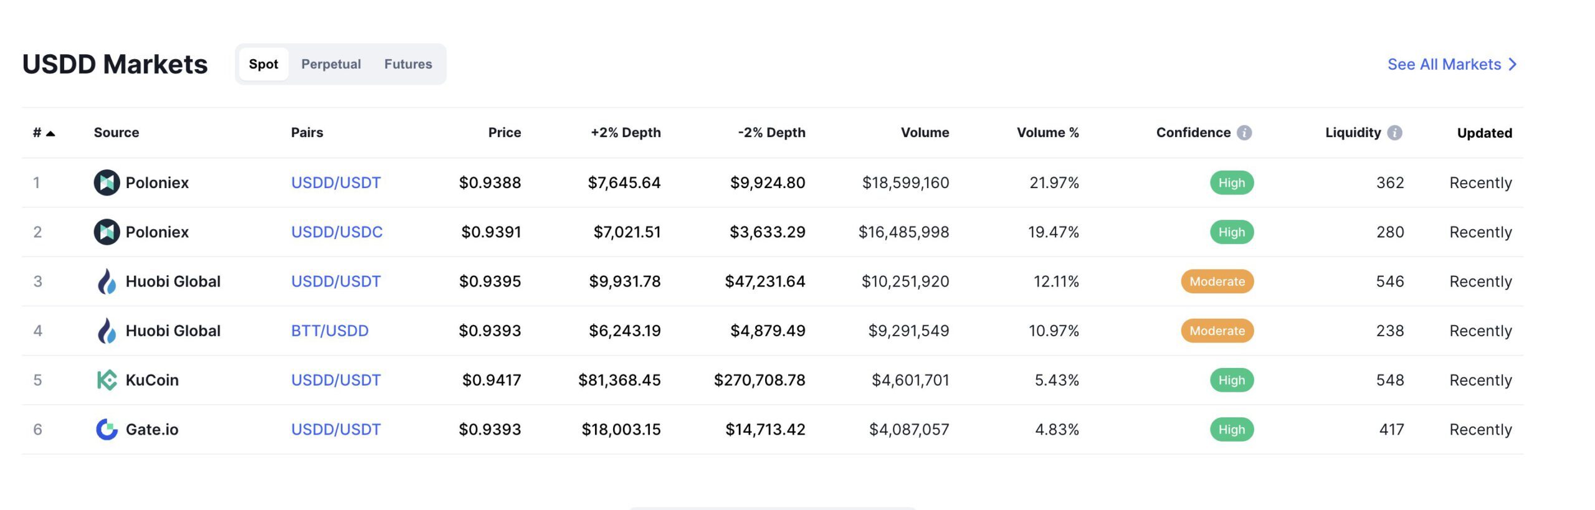Click the liquidity score 548
The width and height of the screenshot is (1595, 510).
(1390, 380)
